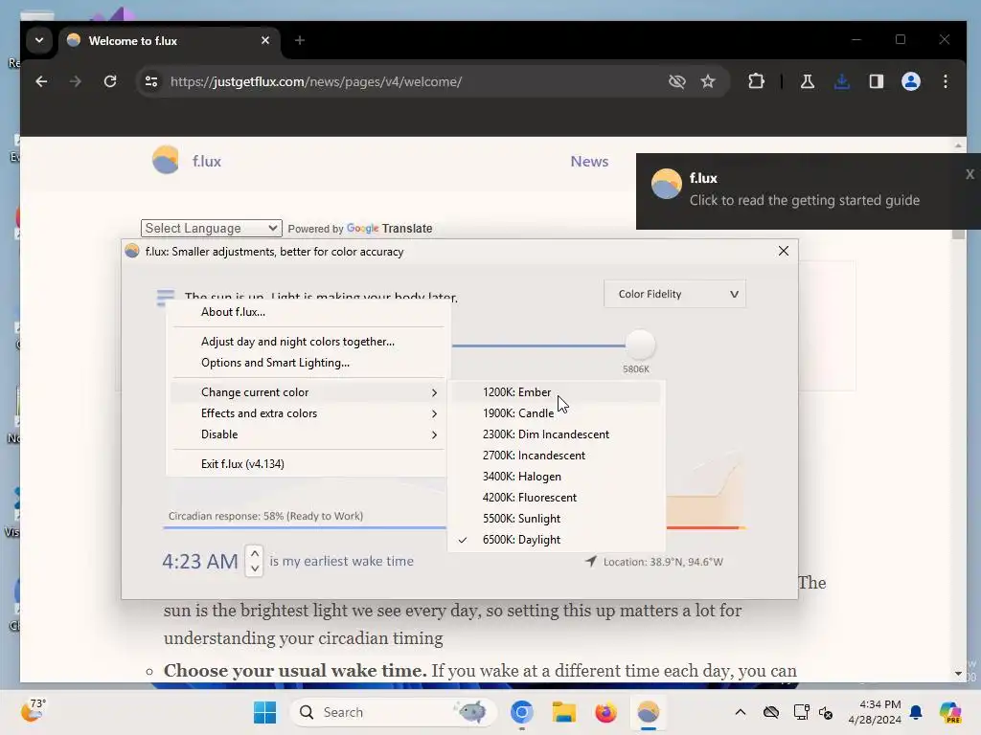This screenshot has height=735, width=981.
Task: Click the taskbar Search box
Action: (x=394, y=712)
